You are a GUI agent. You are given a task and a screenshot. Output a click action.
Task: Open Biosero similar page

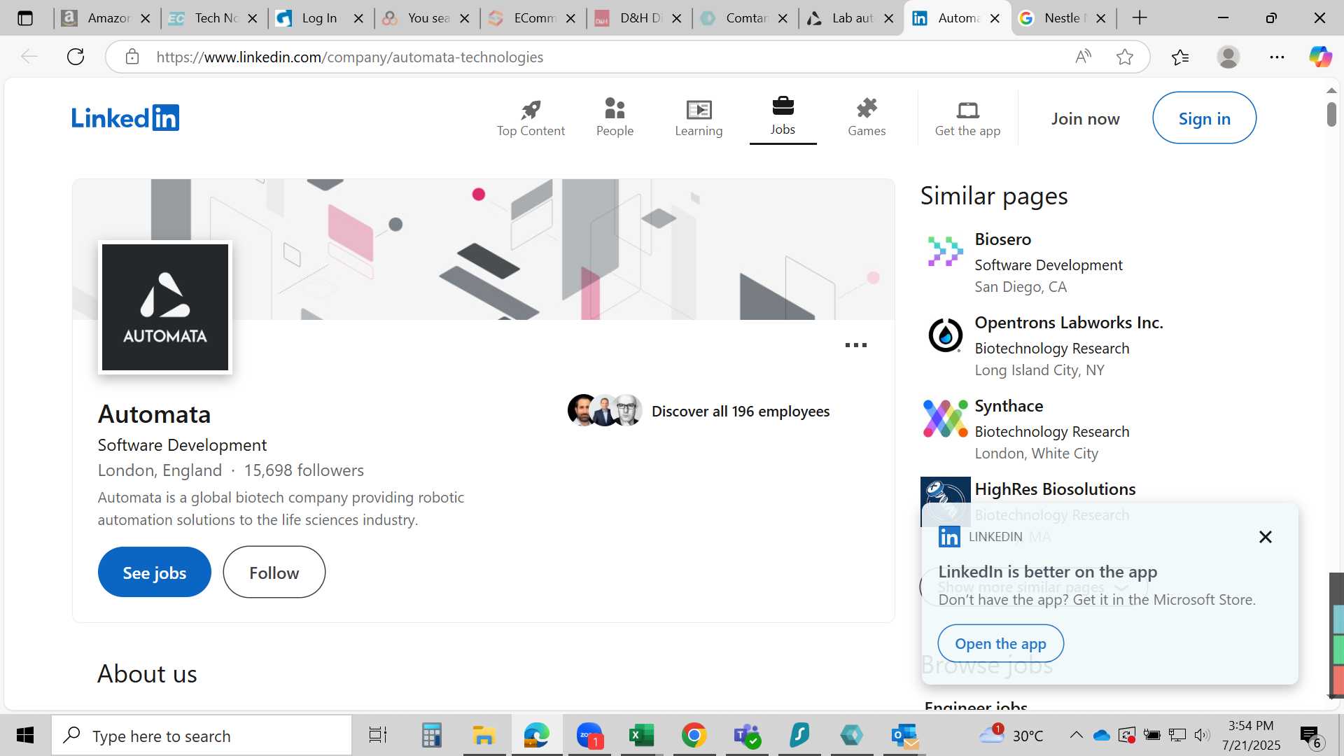(1002, 239)
